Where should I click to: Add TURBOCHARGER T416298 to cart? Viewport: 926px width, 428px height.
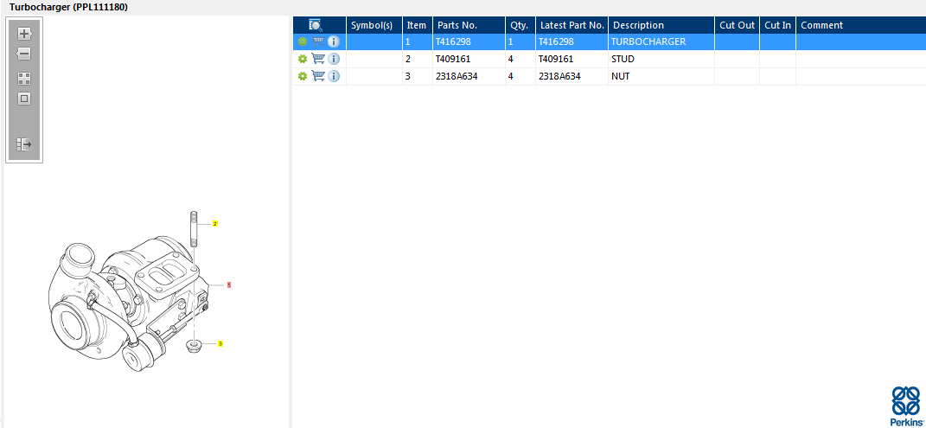click(x=317, y=42)
